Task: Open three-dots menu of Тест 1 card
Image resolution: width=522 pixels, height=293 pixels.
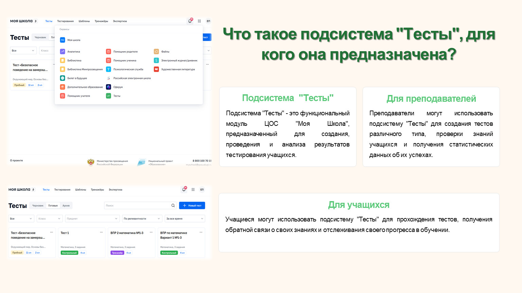Action: [x=101, y=232]
